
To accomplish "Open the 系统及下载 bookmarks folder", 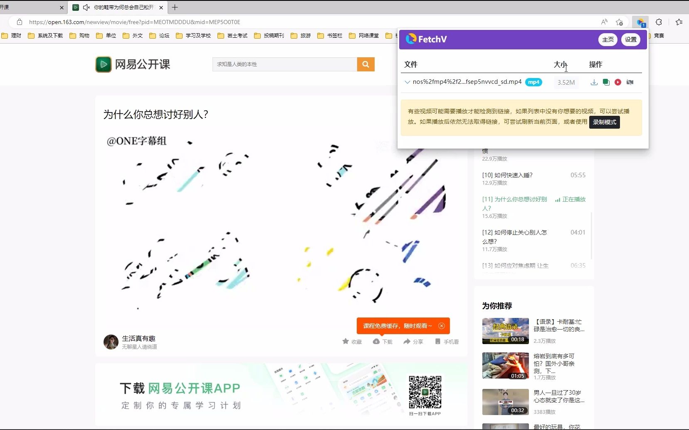I will (45, 36).
